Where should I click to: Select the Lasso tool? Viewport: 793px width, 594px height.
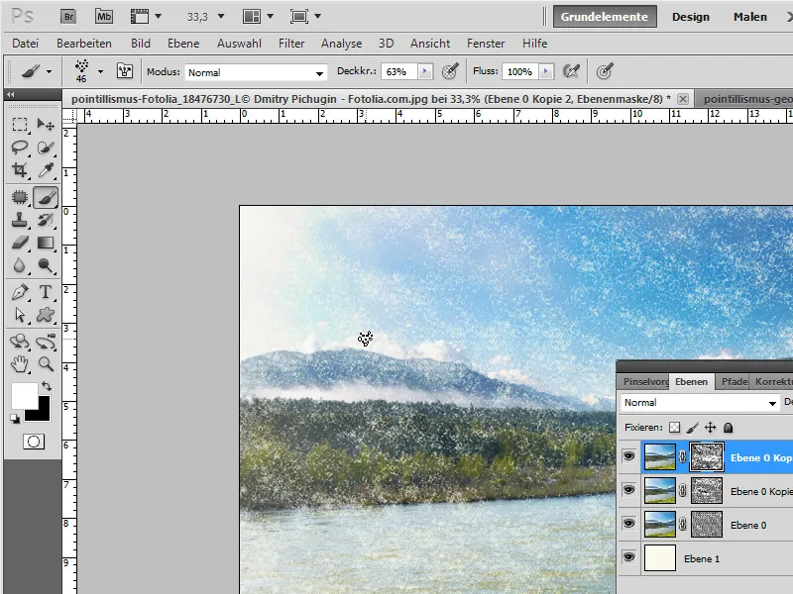pos(20,148)
